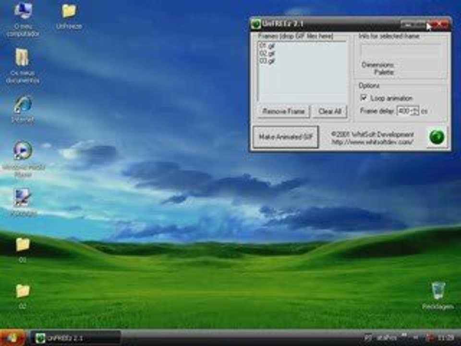Open the Start menu button
The height and width of the screenshot is (346, 461).
coord(12,338)
